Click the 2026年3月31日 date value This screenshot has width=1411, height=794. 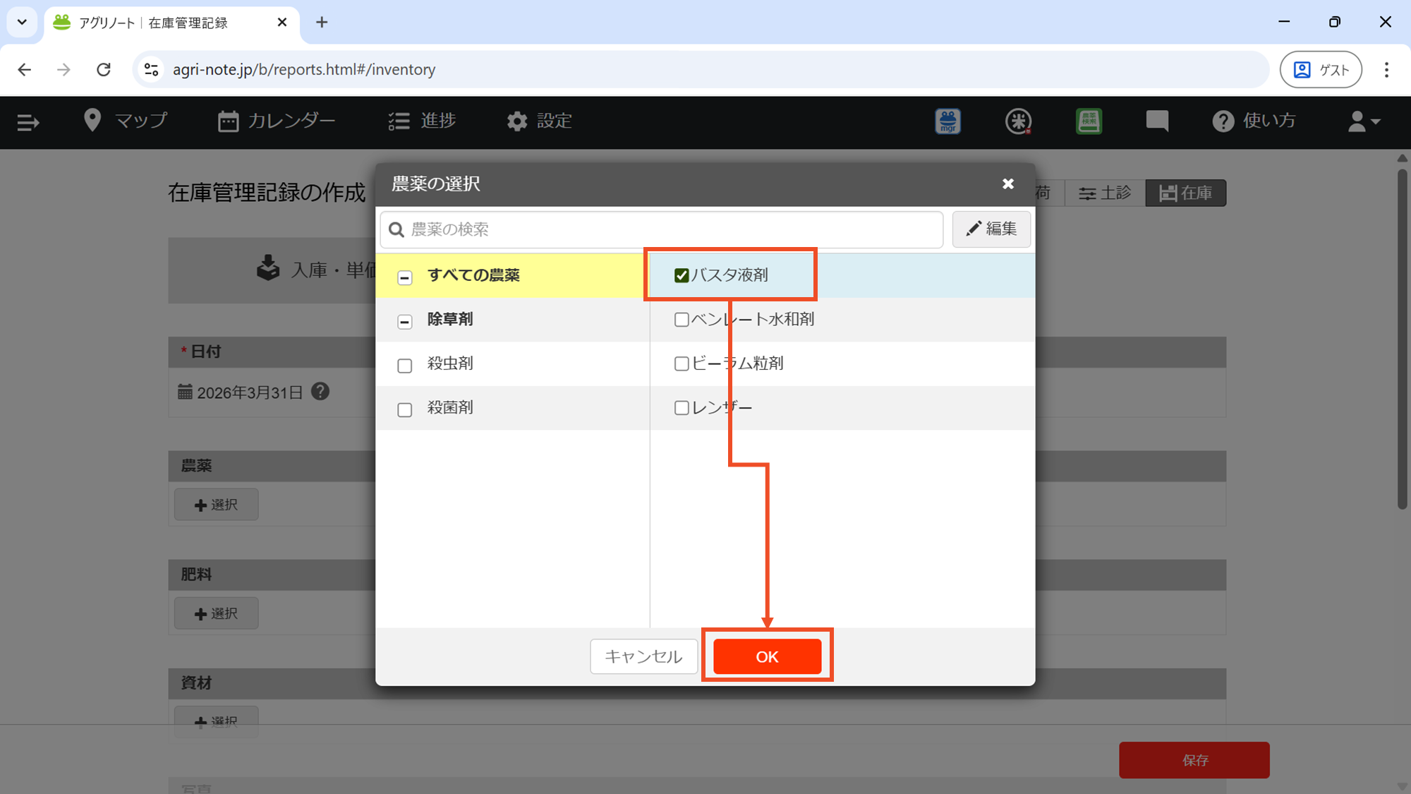tap(250, 392)
